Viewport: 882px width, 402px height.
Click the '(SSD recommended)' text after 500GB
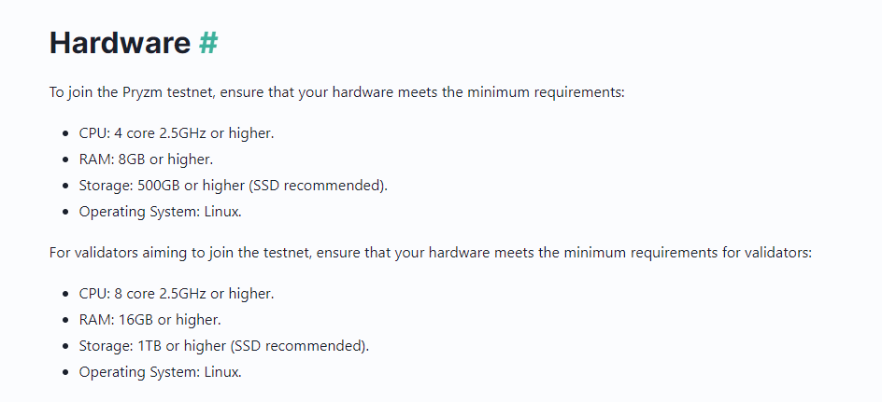[318, 186]
